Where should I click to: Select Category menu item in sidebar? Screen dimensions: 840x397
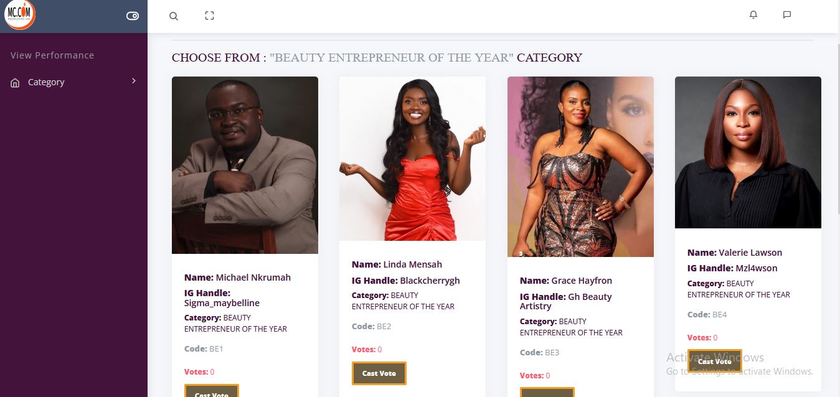click(x=73, y=82)
